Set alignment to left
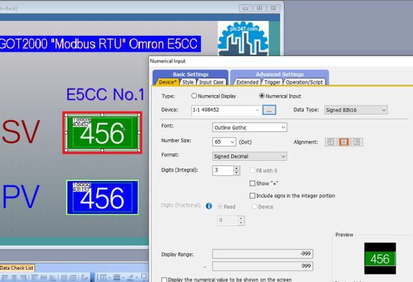Screen dimensions: 413x282 (x=331, y=142)
